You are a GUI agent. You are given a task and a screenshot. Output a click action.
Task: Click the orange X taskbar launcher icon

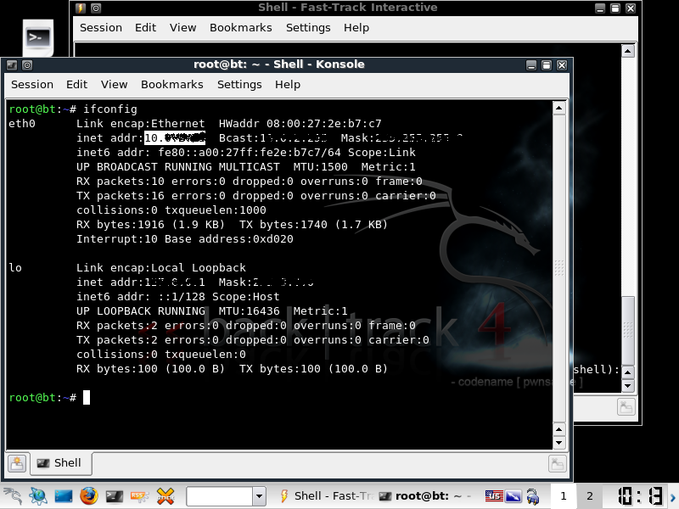[166, 496]
